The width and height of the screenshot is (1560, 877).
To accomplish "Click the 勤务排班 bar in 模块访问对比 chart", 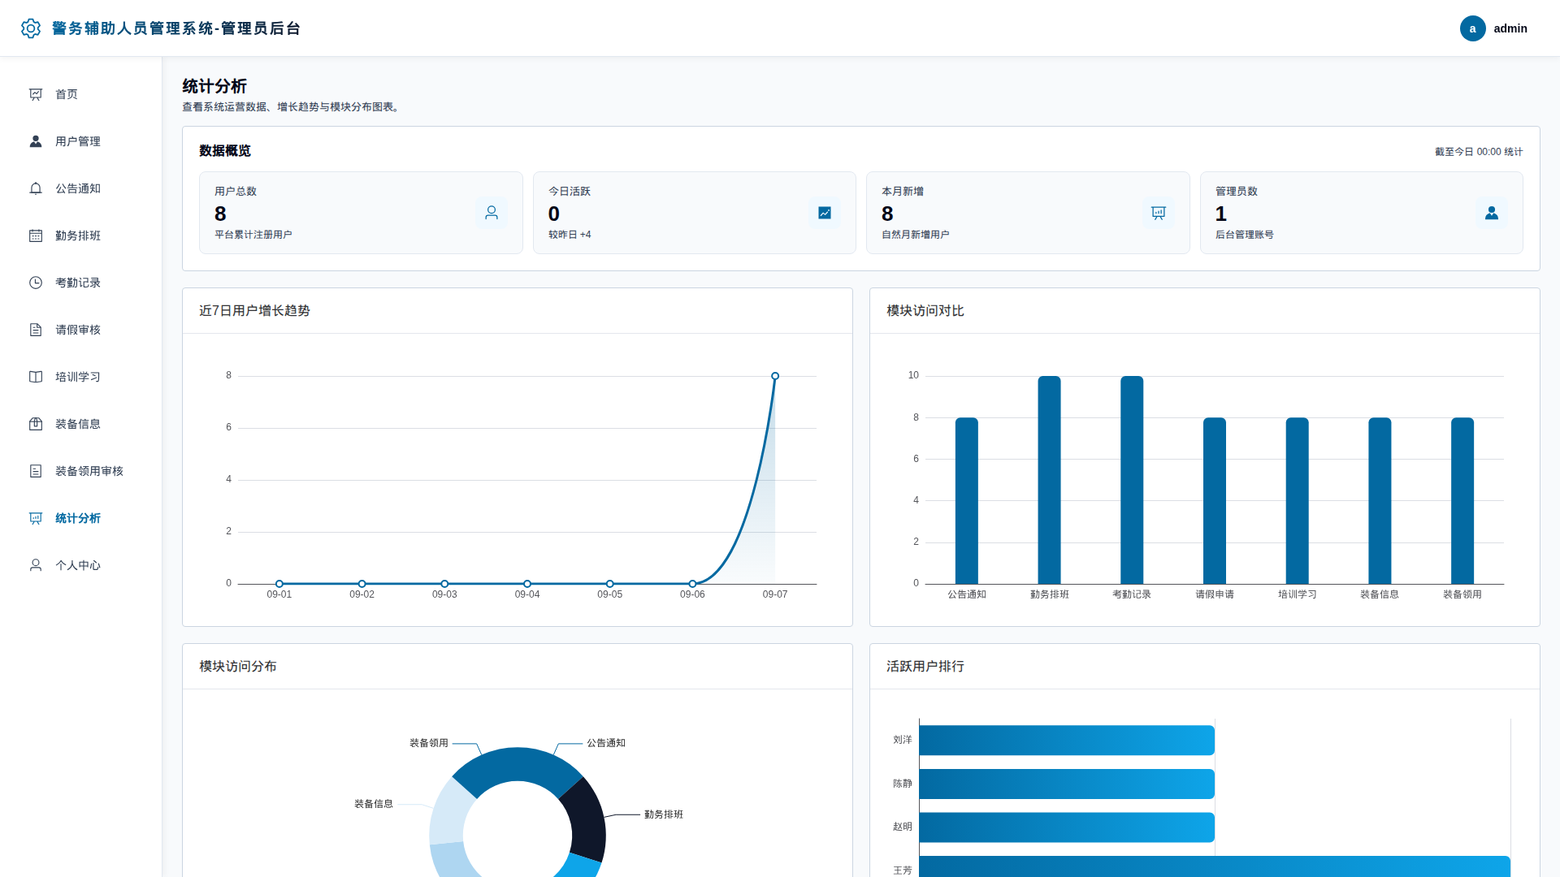I will click(1049, 480).
